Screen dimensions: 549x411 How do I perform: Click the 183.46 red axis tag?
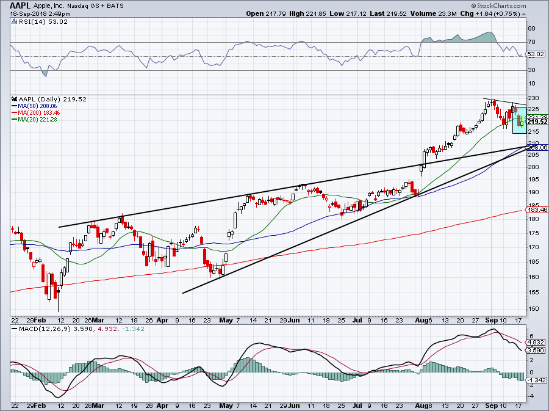pyautogui.click(x=537, y=210)
